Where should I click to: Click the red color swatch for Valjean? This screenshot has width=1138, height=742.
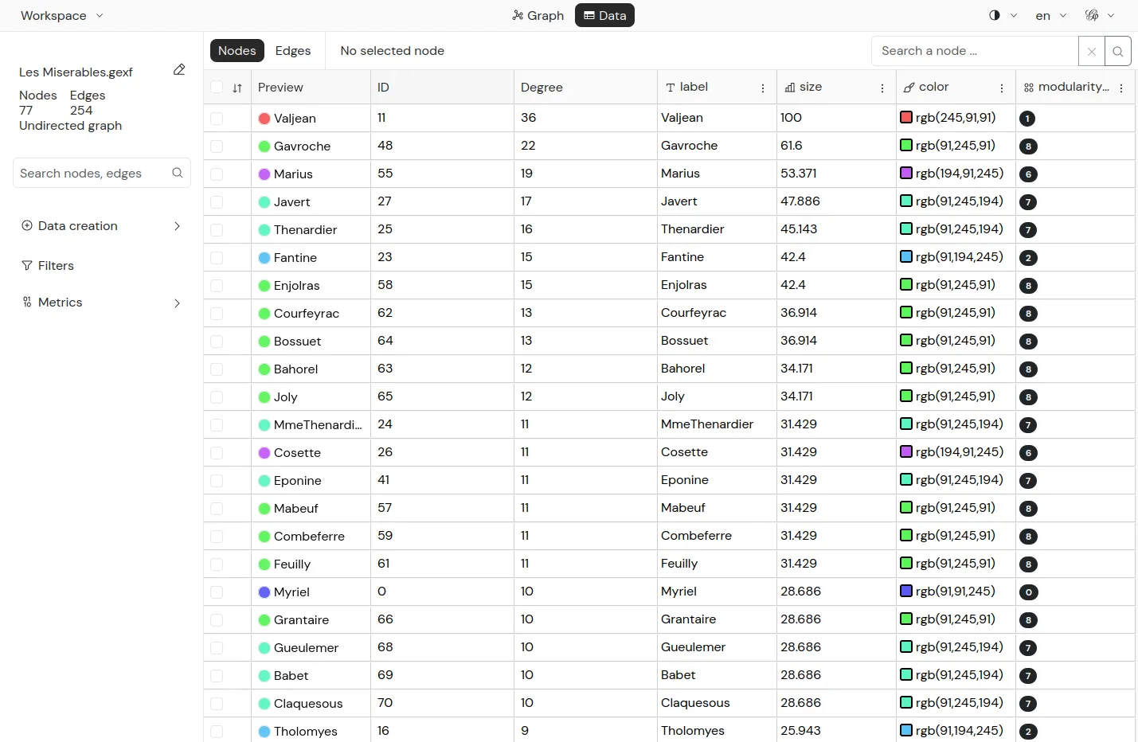[905, 118]
